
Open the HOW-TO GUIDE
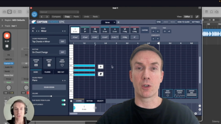[x=183, y=22]
